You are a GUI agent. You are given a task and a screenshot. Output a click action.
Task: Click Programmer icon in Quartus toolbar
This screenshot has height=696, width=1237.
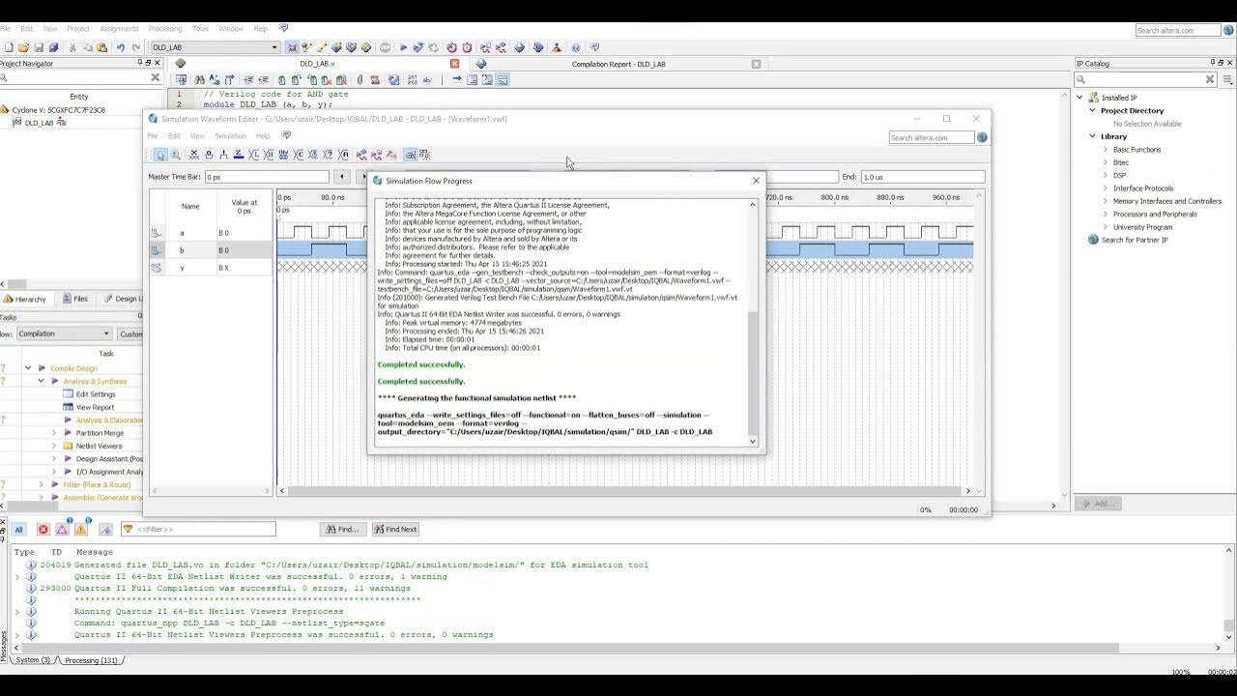coord(538,47)
